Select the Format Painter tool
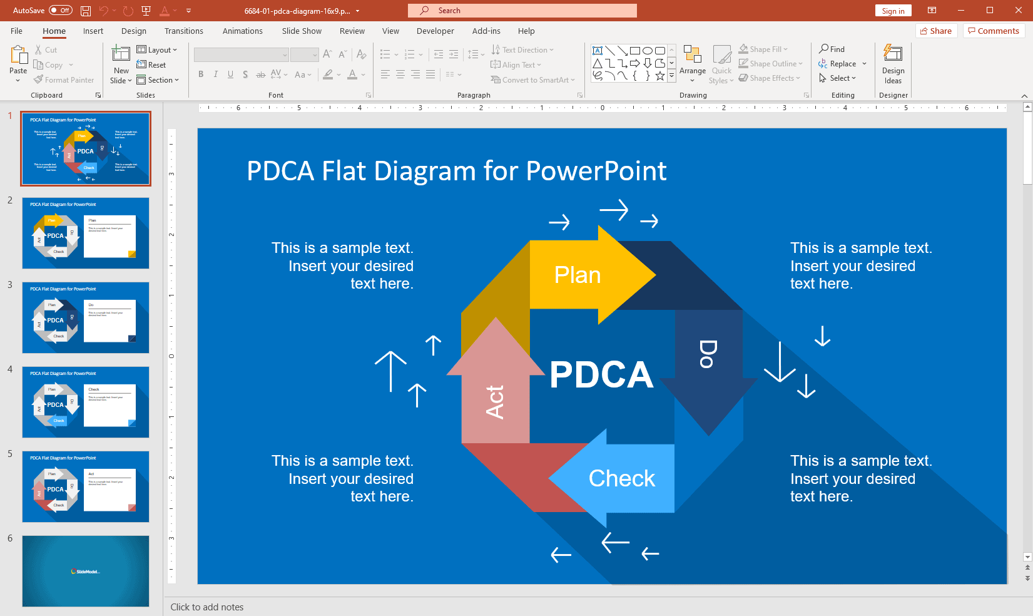This screenshot has width=1033, height=616. (64, 80)
